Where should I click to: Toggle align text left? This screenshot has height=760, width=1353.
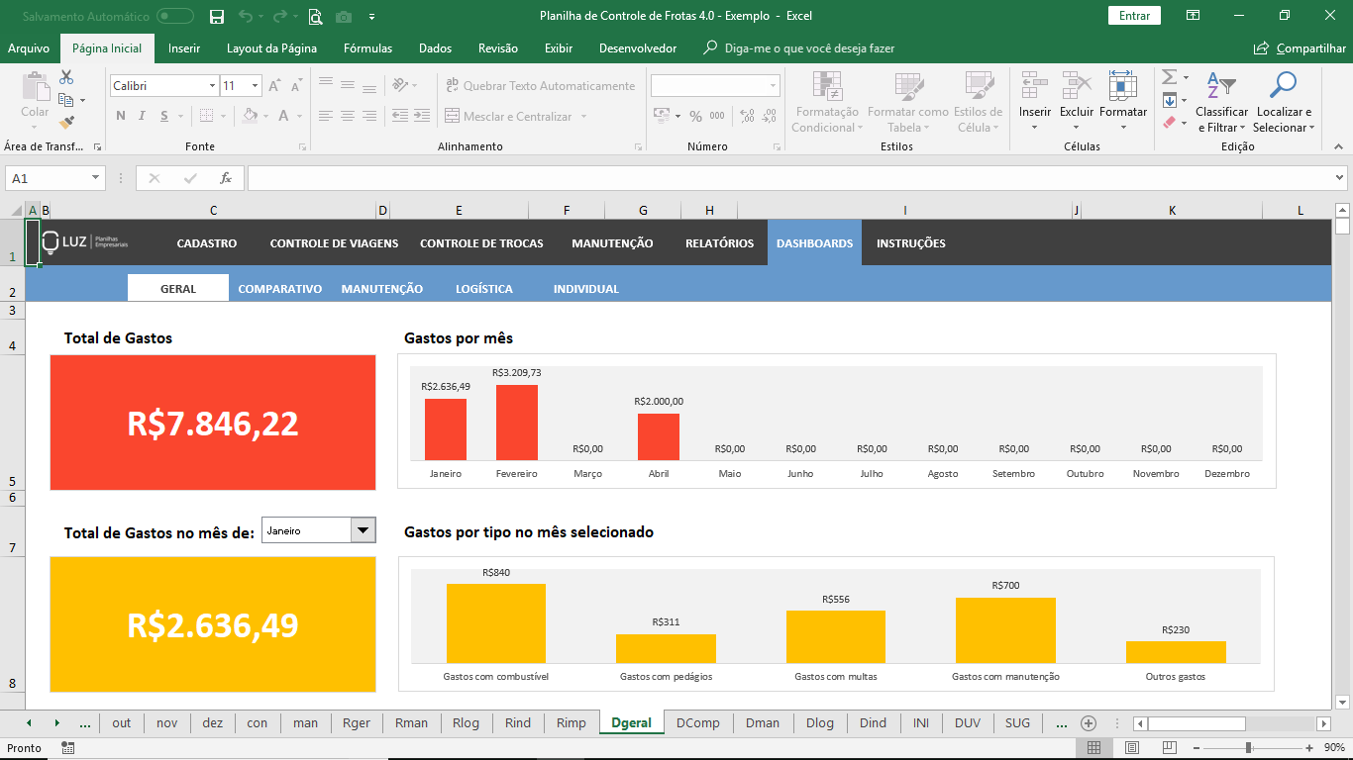325,116
